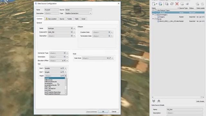The height and width of the screenshot is (116, 206).
Task: Clear the Size X bredde value
Action: 63,68
